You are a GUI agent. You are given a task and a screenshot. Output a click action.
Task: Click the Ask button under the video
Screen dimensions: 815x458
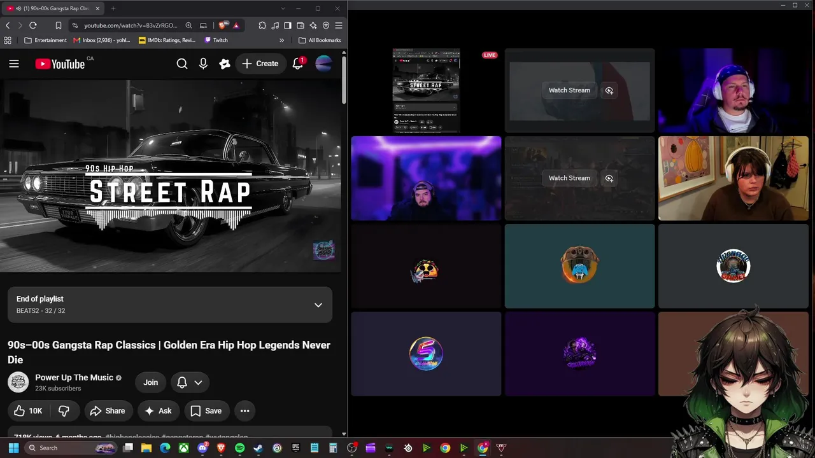click(159, 411)
